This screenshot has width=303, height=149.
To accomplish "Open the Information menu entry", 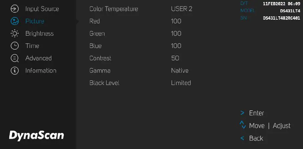I will click(41, 70).
